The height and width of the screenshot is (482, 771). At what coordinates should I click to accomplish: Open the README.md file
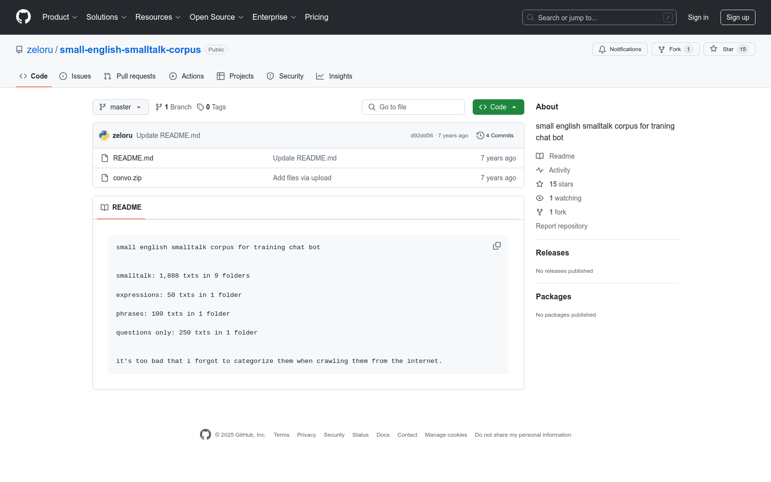pos(133,158)
